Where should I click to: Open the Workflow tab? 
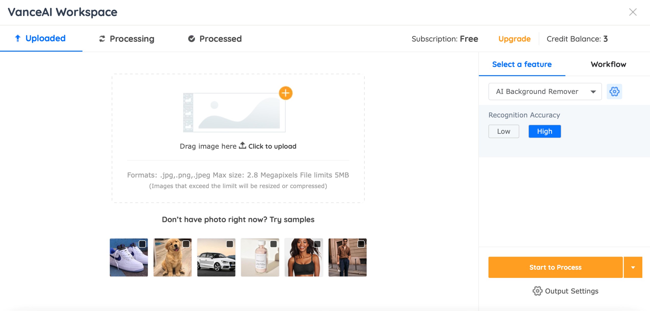point(608,64)
